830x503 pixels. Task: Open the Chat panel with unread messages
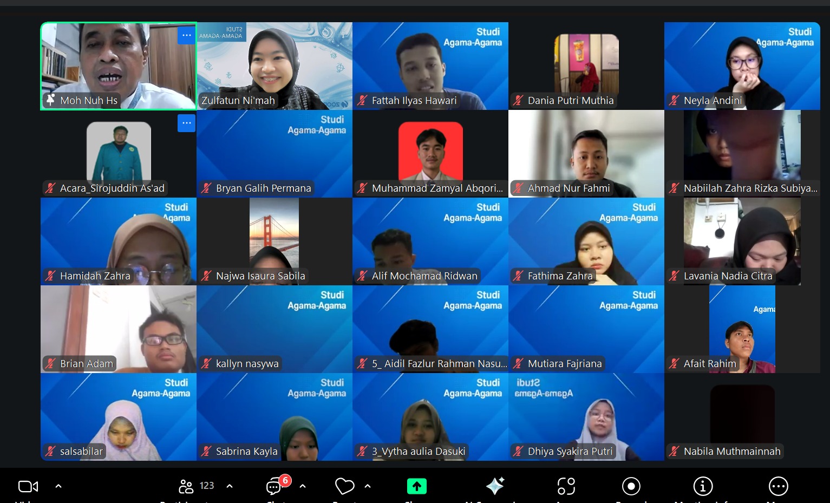pyautogui.click(x=275, y=486)
